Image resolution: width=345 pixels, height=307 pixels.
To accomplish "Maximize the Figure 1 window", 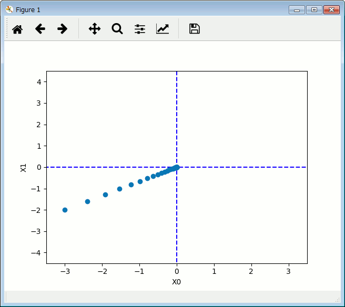I will [x=314, y=9].
